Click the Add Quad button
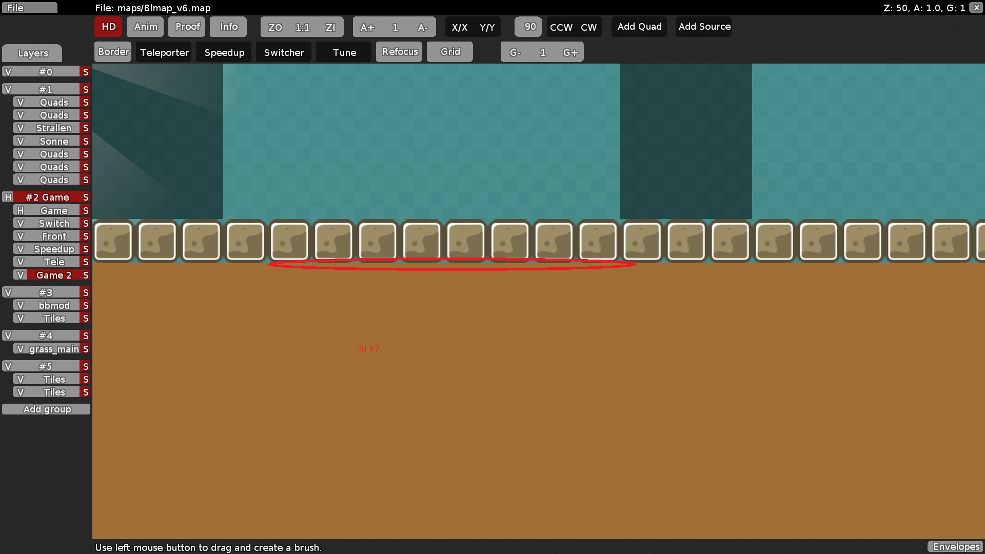Viewport: 985px width, 554px height. coord(639,27)
